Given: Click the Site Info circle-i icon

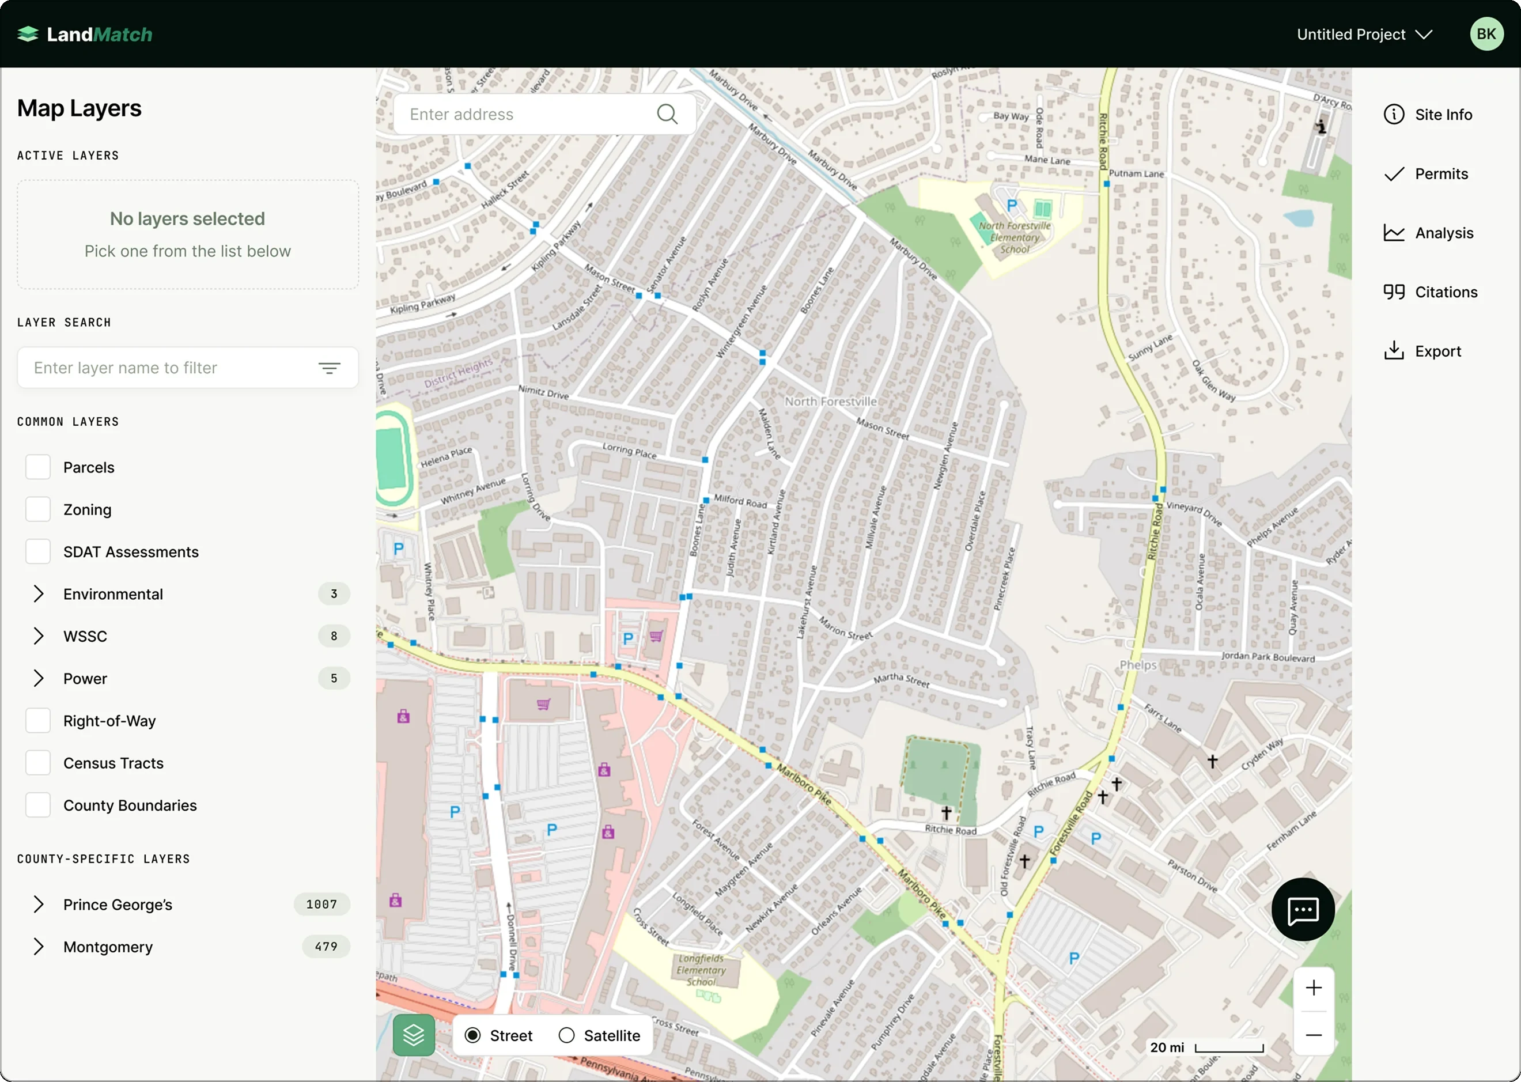Looking at the screenshot, I should [x=1394, y=115].
